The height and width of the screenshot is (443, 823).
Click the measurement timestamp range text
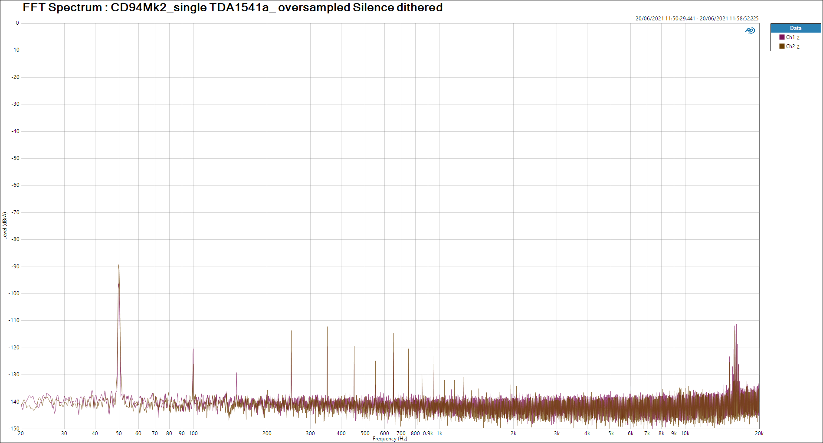(697, 19)
